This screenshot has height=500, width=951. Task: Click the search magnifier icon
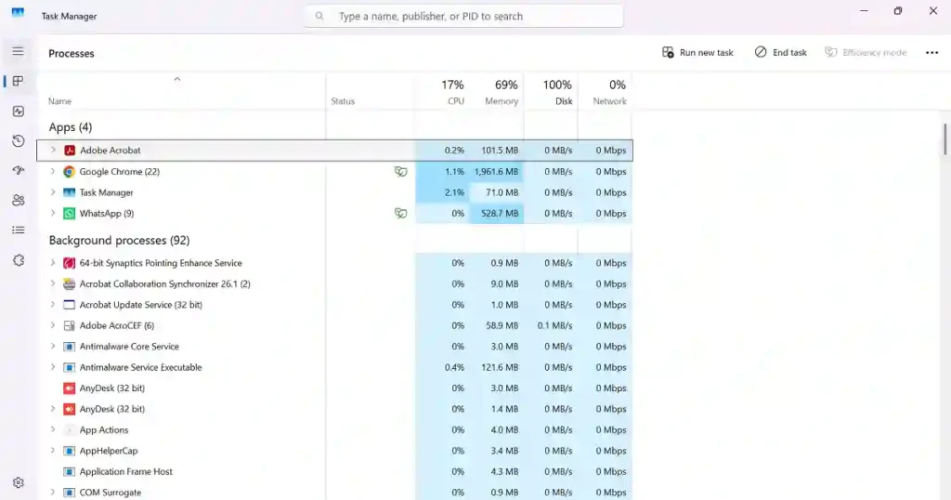[319, 17]
